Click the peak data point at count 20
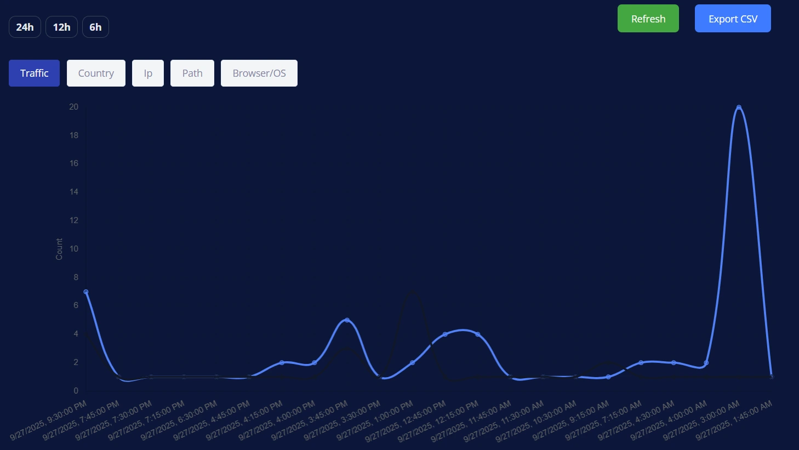The height and width of the screenshot is (450, 799). (x=739, y=107)
